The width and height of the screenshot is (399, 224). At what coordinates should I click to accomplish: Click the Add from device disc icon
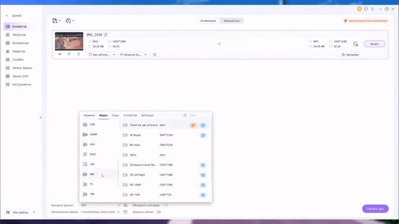tap(68, 21)
